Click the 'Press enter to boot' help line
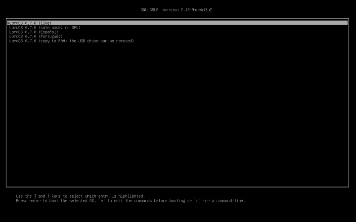Image resolution: width=356 pixels, height=222 pixels. 131,201
